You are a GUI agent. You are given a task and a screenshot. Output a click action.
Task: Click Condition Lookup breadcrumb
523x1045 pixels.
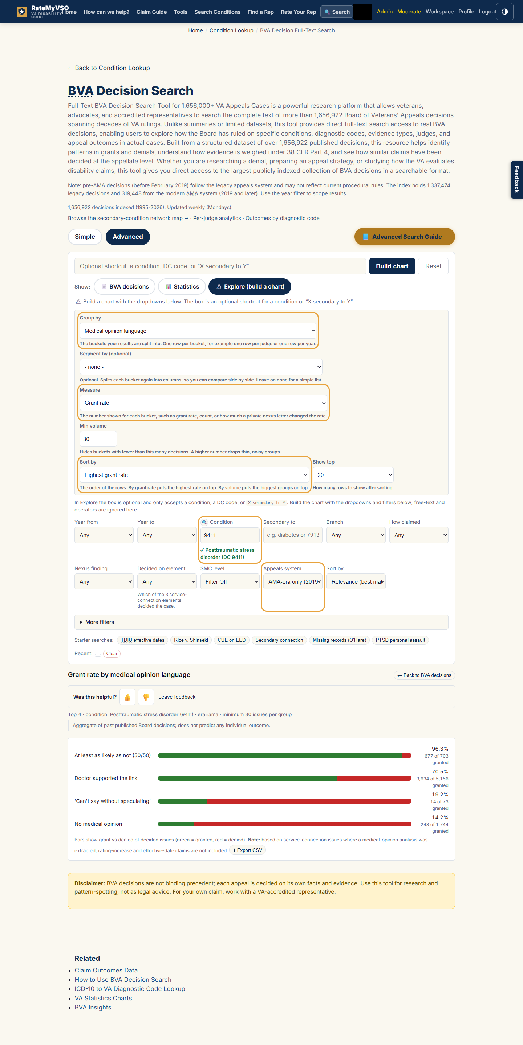(x=231, y=30)
